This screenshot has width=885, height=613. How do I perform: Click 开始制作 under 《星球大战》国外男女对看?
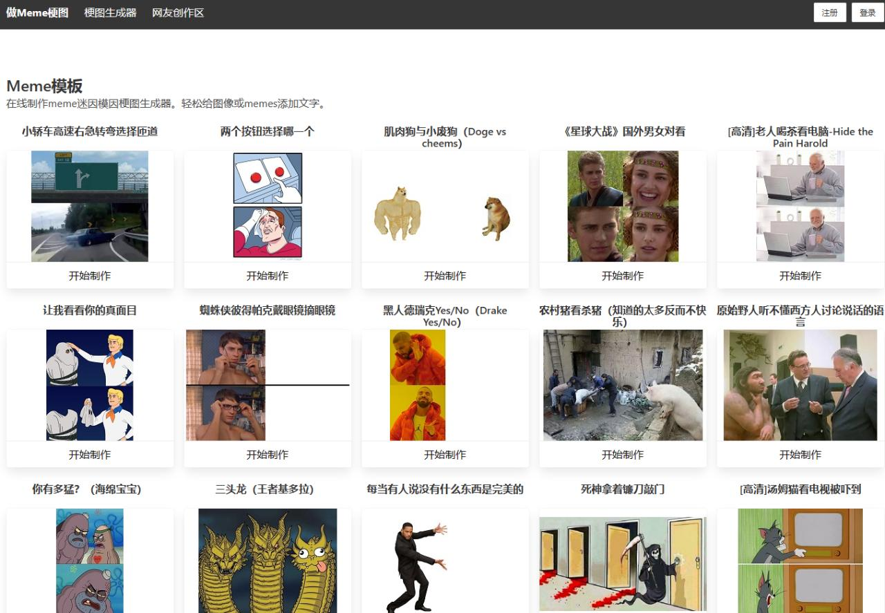tap(623, 276)
